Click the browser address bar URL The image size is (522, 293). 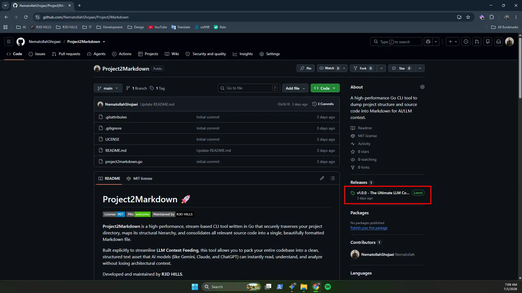pos(86,17)
